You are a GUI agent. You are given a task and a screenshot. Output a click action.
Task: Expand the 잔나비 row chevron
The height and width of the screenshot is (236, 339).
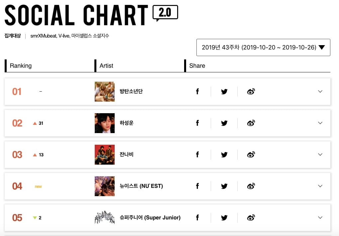point(320,155)
